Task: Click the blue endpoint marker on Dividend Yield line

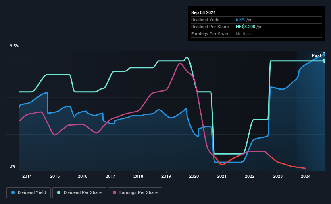Action: (x=324, y=54)
